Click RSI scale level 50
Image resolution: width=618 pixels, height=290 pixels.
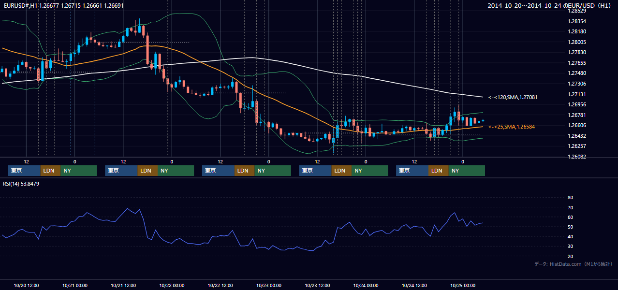(x=570, y=227)
